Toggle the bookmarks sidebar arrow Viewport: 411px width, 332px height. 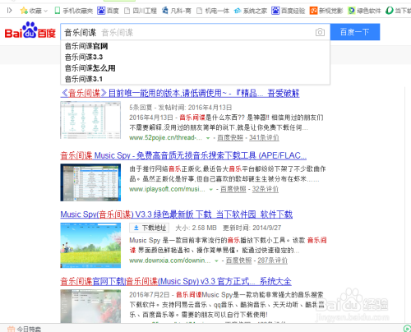(x=10, y=11)
